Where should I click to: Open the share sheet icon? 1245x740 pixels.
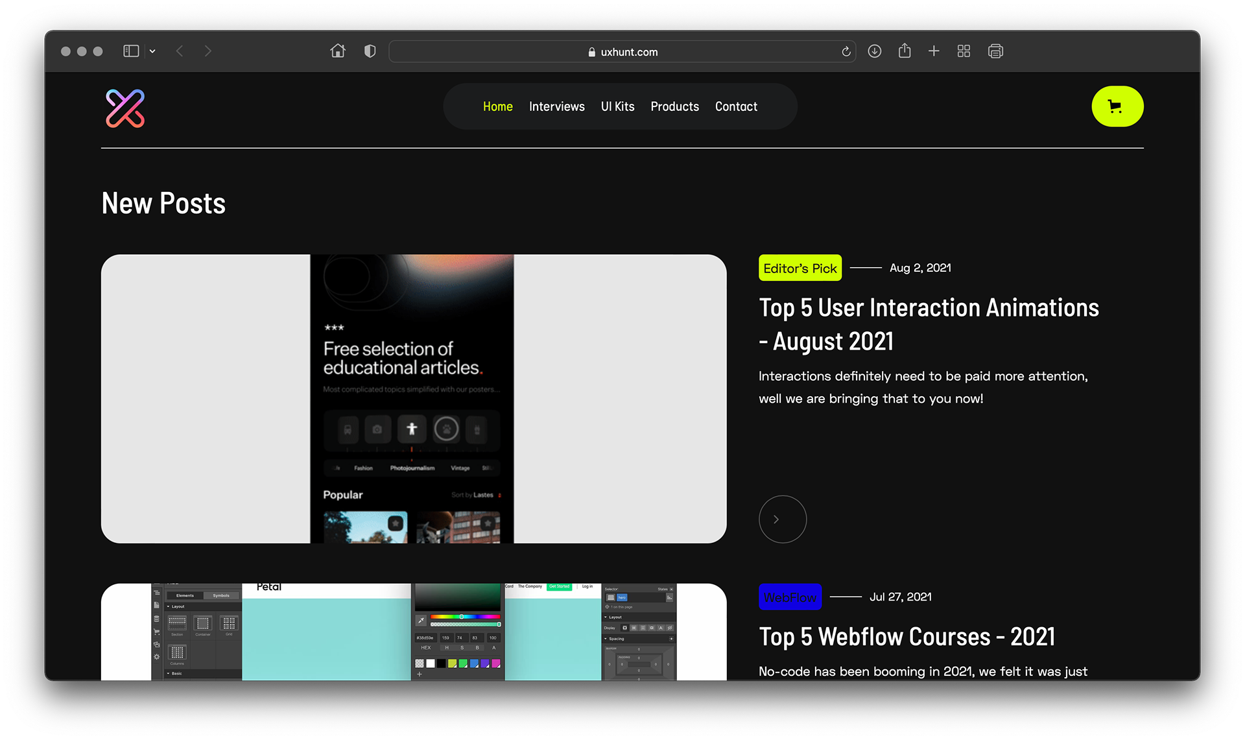905,51
